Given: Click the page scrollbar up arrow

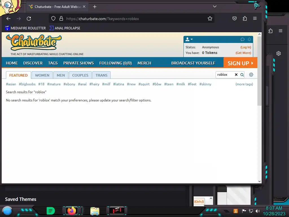Looking at the screenshot, I should coord(260,34).
